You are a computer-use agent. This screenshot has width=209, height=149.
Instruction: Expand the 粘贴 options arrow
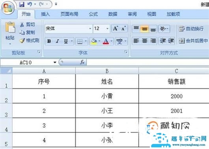10,44
